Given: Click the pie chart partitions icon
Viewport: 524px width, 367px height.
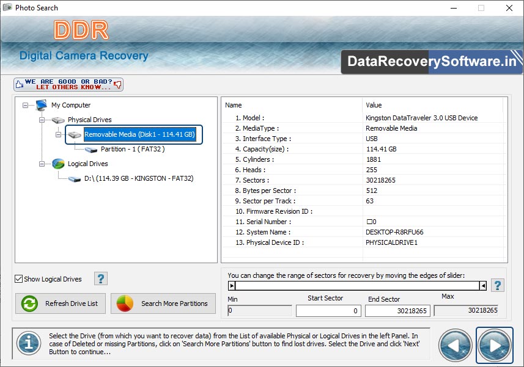Looking at the screenshot, I should [125, 303].
